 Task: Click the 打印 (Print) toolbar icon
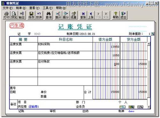6,15
